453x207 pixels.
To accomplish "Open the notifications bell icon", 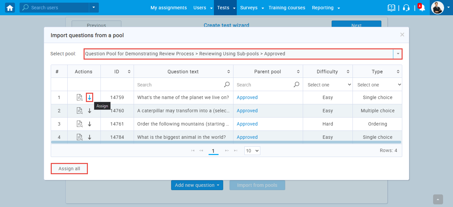I will [422, 8].
